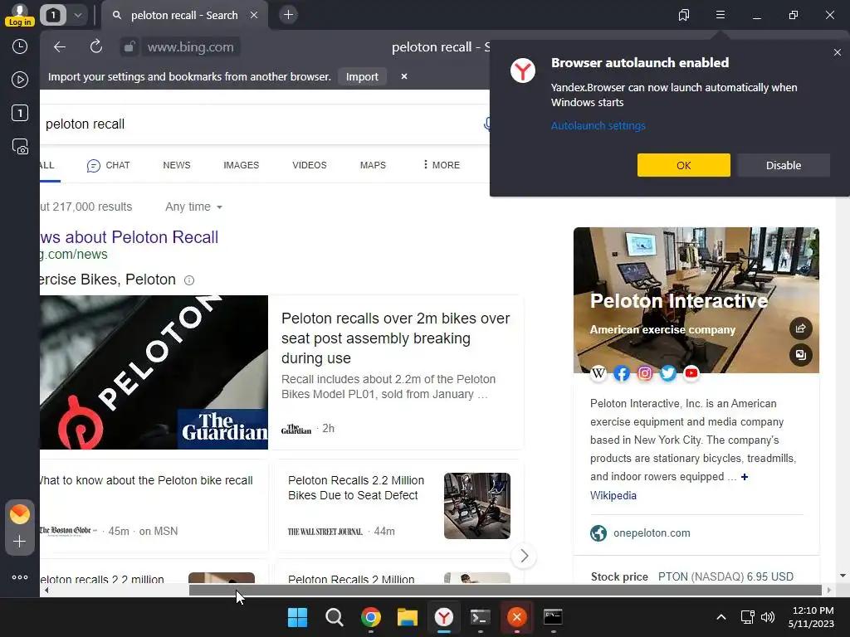Open the Peloton logo Guardian thumbnail

tap(154, 372)
